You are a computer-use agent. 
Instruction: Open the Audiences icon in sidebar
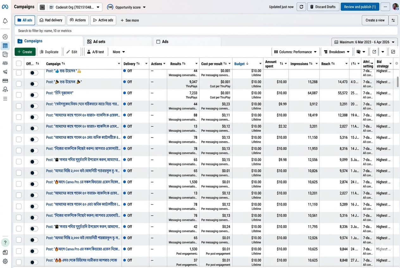pyautogui.click(x=5, y=63)
